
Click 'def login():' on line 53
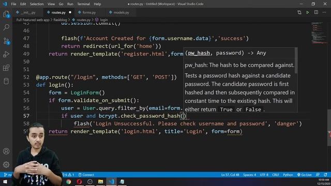click(x=55, y=85)
